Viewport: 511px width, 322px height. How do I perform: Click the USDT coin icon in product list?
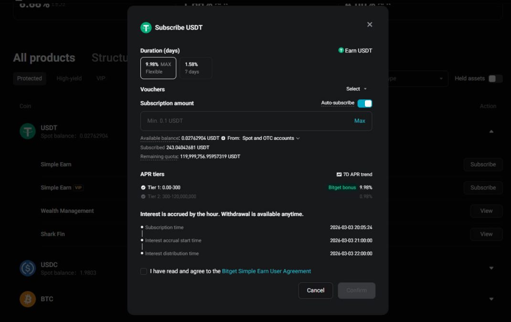coord(28,132)
